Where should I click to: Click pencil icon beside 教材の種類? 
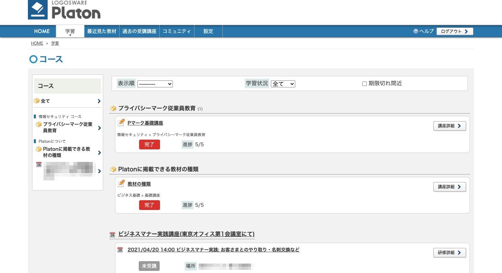(121, 184)
